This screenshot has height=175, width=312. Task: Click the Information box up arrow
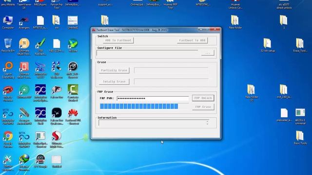(x=207, y=121)
